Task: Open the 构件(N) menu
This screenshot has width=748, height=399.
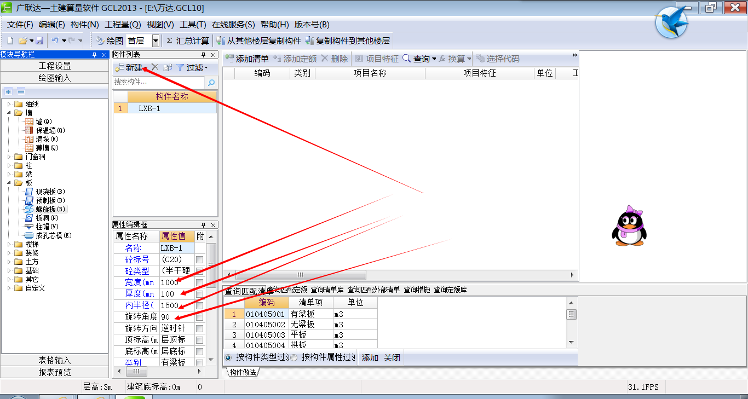Action: [85, 25]
